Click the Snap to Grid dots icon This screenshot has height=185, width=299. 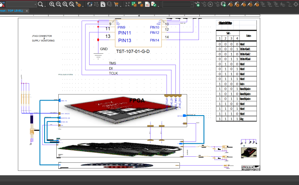tap(127, 4)
